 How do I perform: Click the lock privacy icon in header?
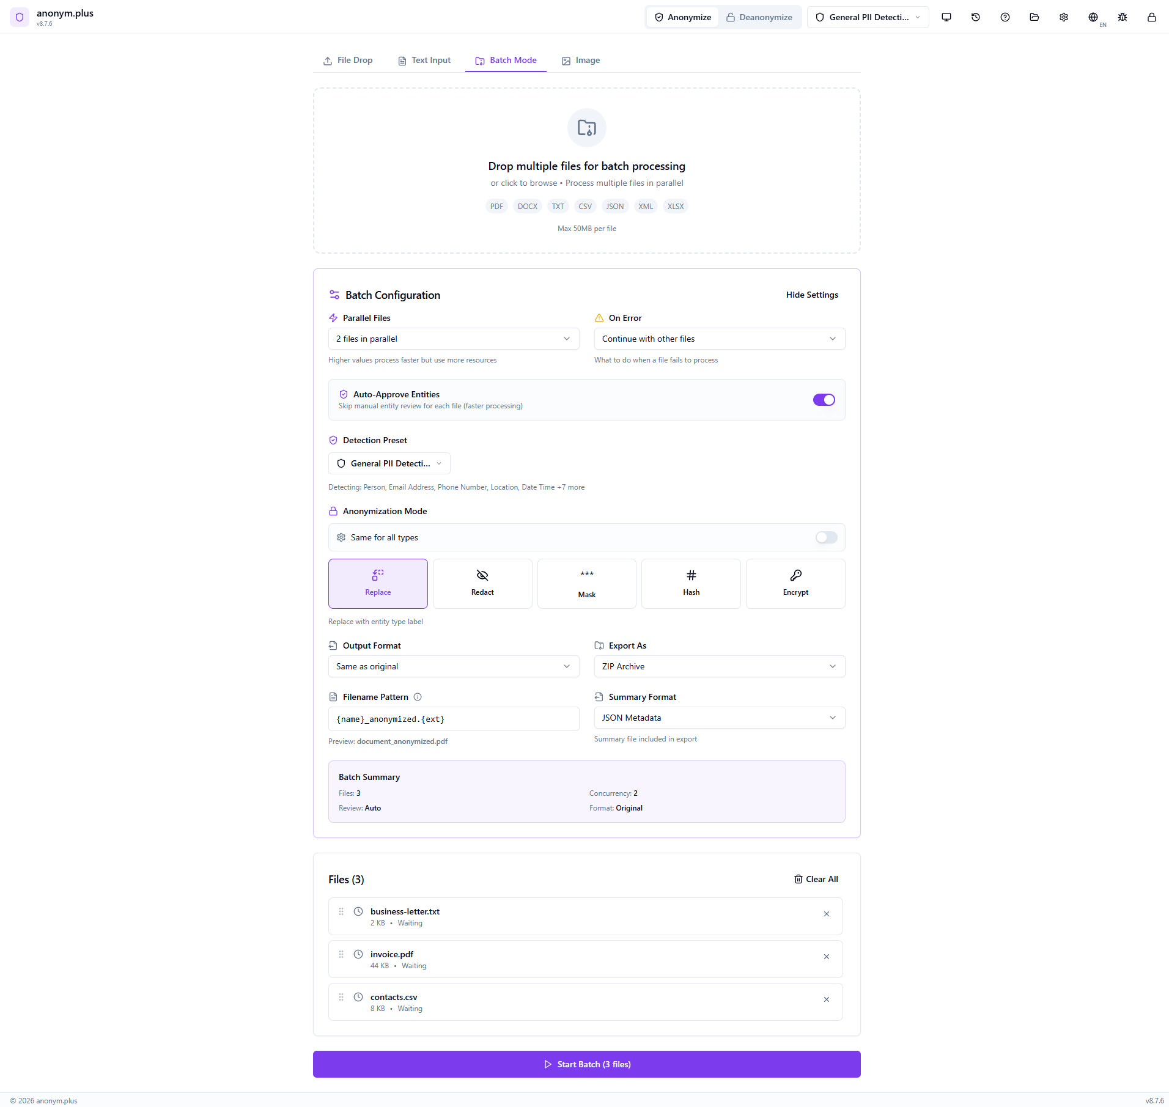1151,18
